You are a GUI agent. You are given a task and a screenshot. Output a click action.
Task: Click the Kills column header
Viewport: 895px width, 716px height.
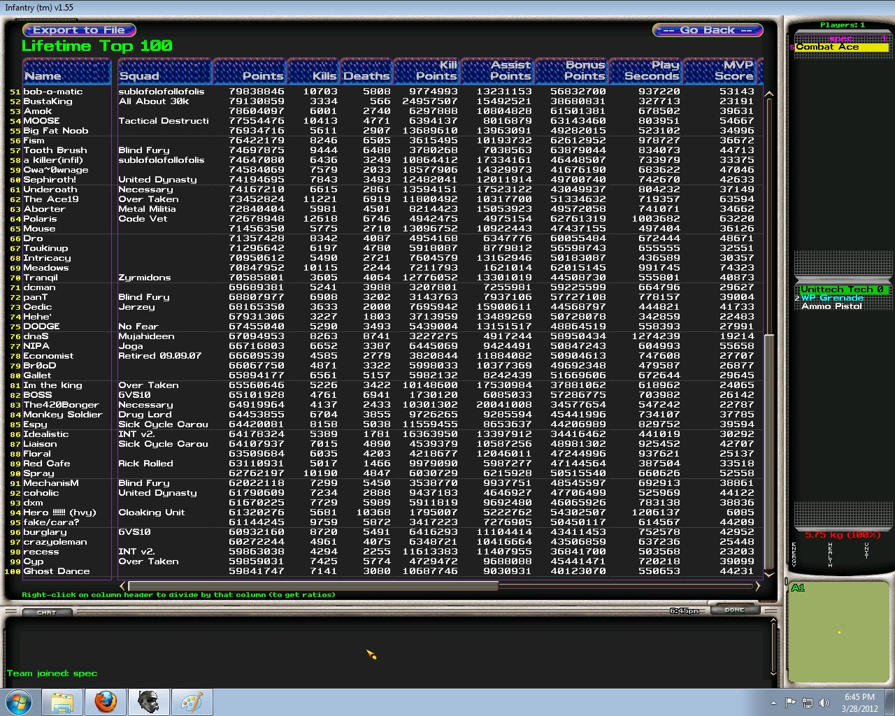313,71
